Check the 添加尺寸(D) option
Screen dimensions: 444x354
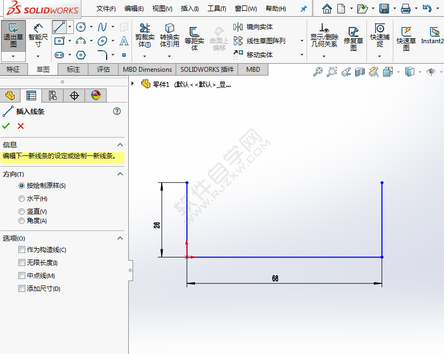(22, 289)
